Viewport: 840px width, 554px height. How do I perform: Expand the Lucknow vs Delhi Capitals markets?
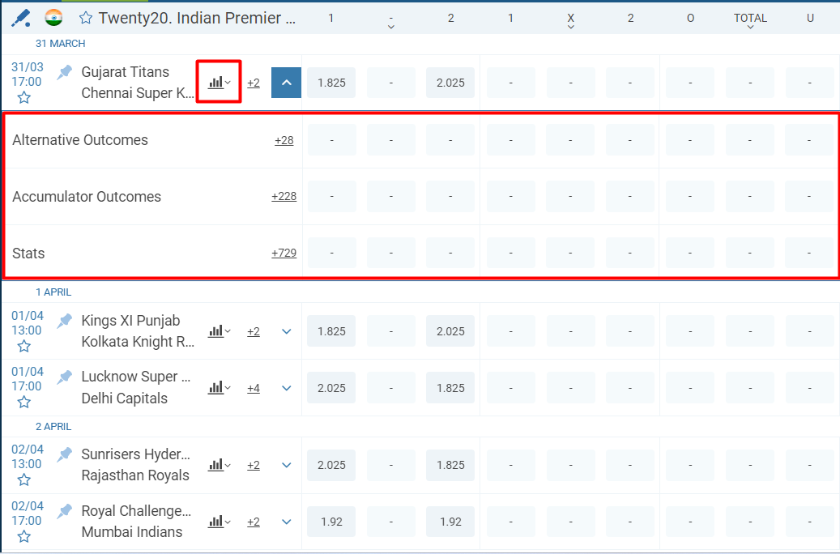tap(287, 388)
